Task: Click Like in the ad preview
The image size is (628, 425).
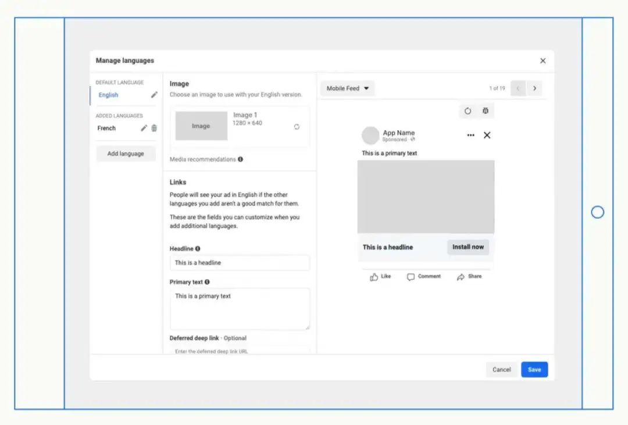Action: coord(380,277)
